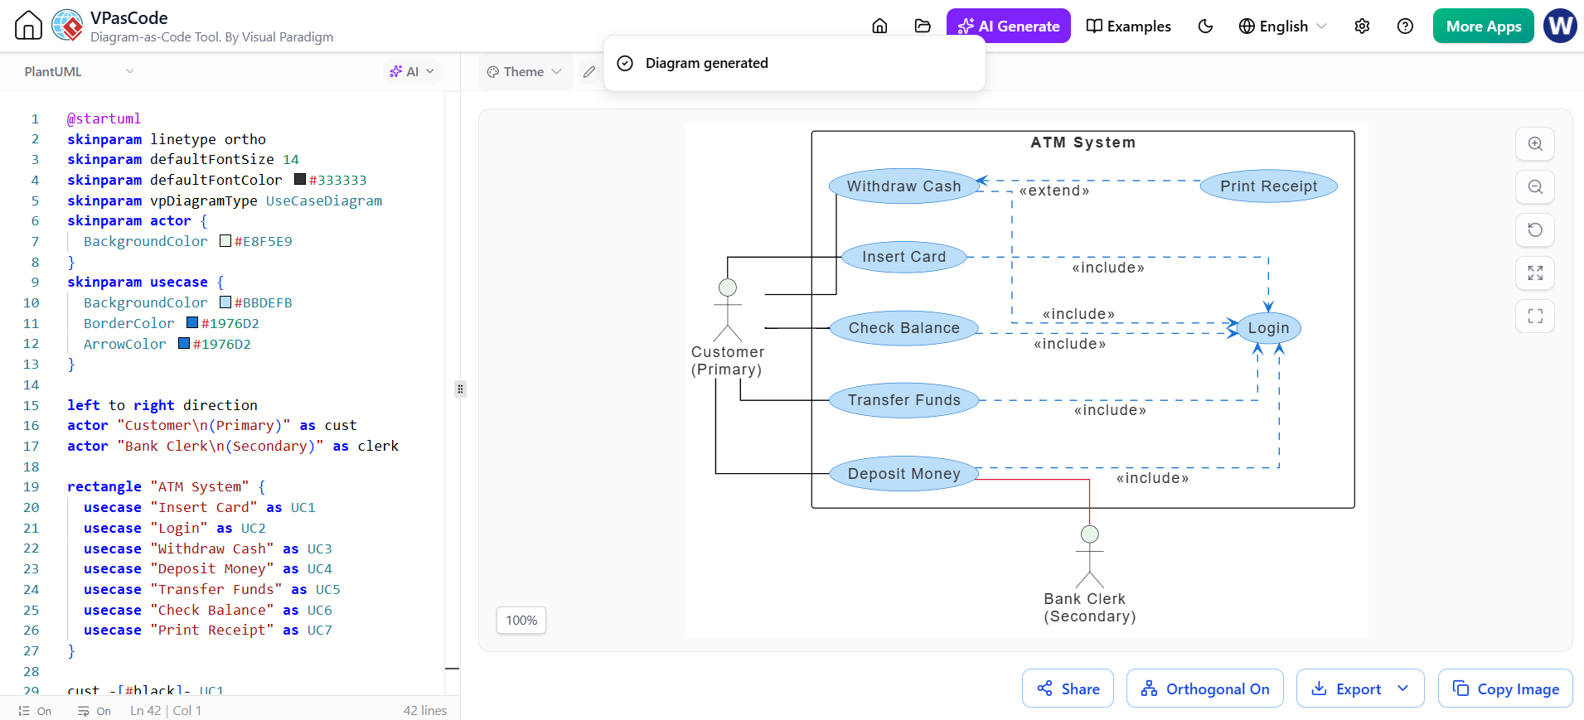The image size is (1584, 720).
Task: Click the help question mark icon
Action: [x=1405, y=26]
